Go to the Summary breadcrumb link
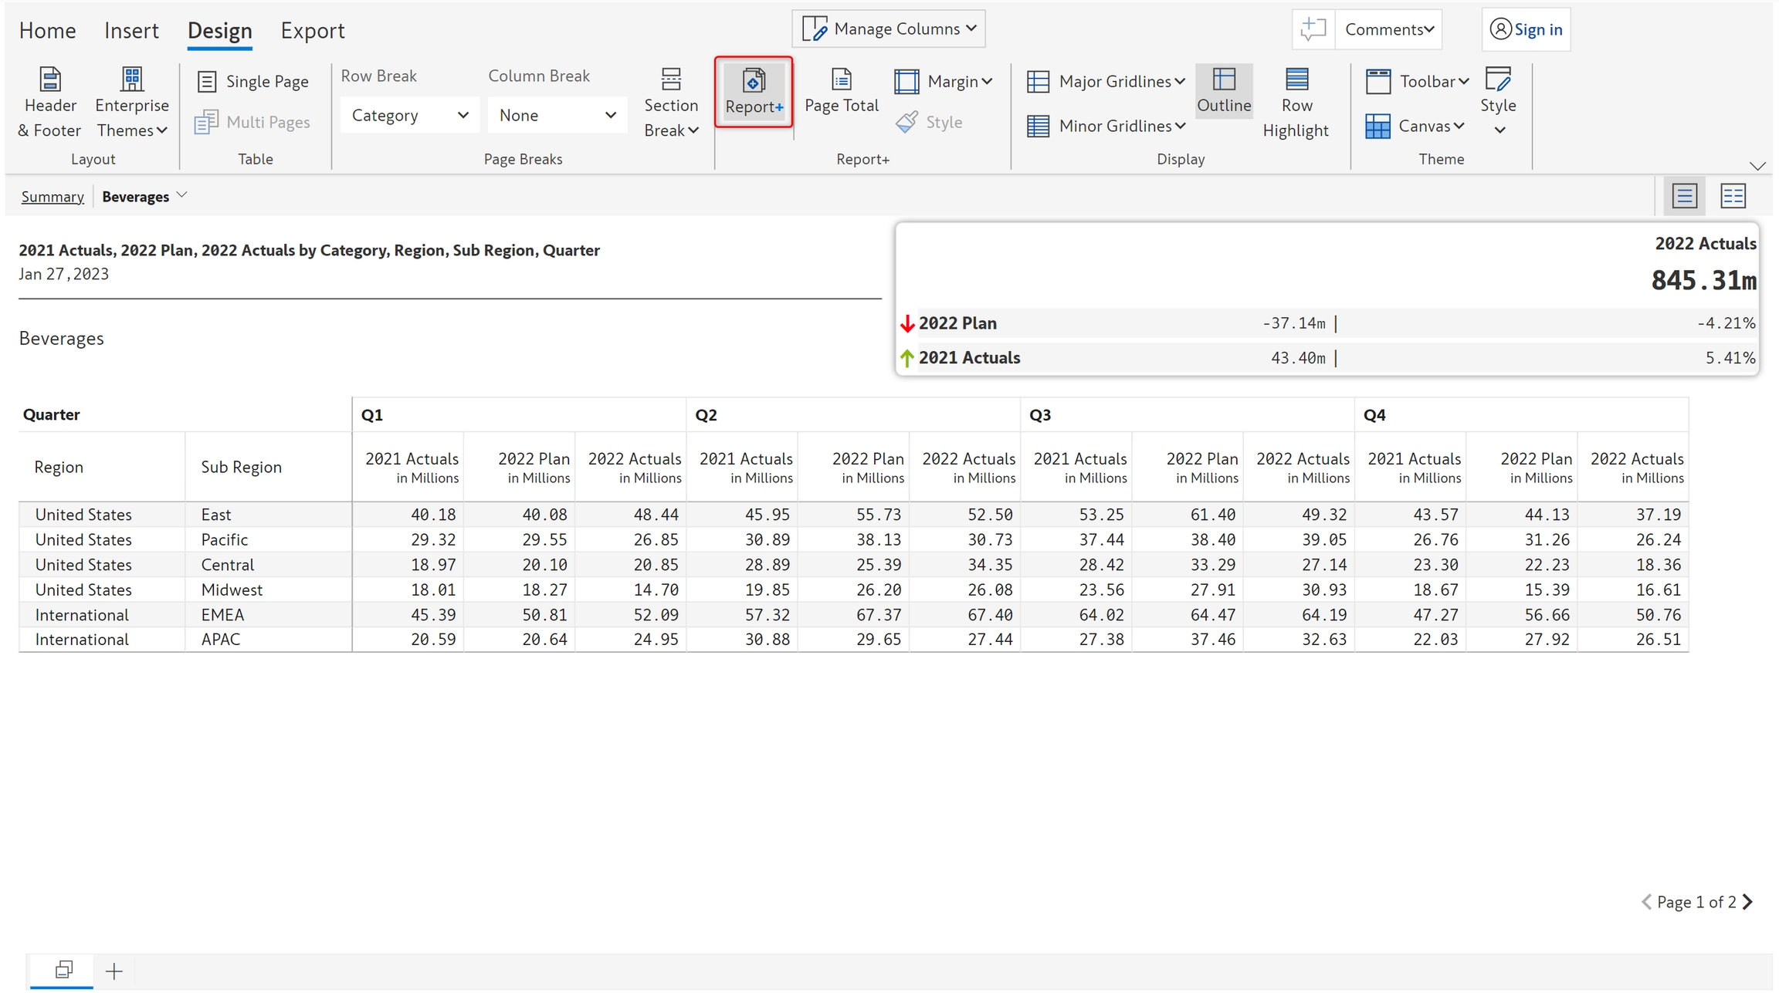This screenshot has height=993, width=1779. (53, 197)
